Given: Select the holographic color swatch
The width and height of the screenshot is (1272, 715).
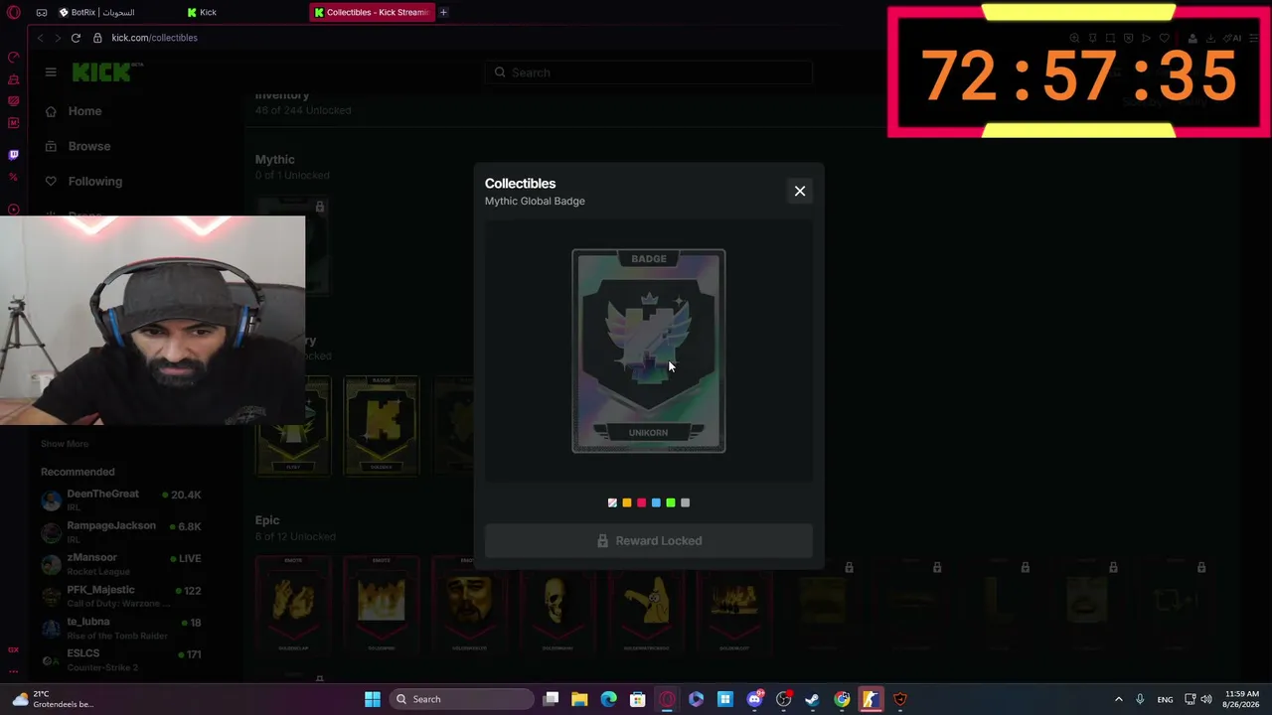Looking at the screenshot, I should (x=612, y=502).
